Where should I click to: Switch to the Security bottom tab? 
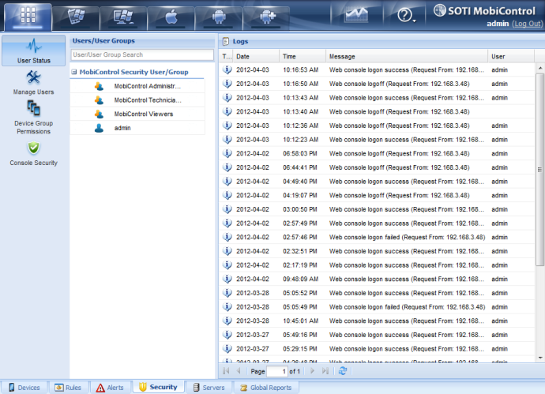point(159,387)
